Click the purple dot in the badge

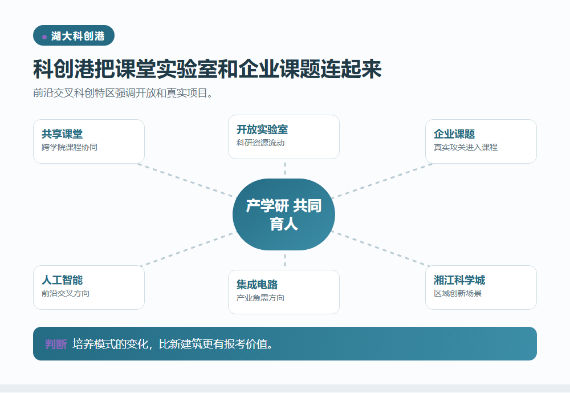click(x=44, y=37)
